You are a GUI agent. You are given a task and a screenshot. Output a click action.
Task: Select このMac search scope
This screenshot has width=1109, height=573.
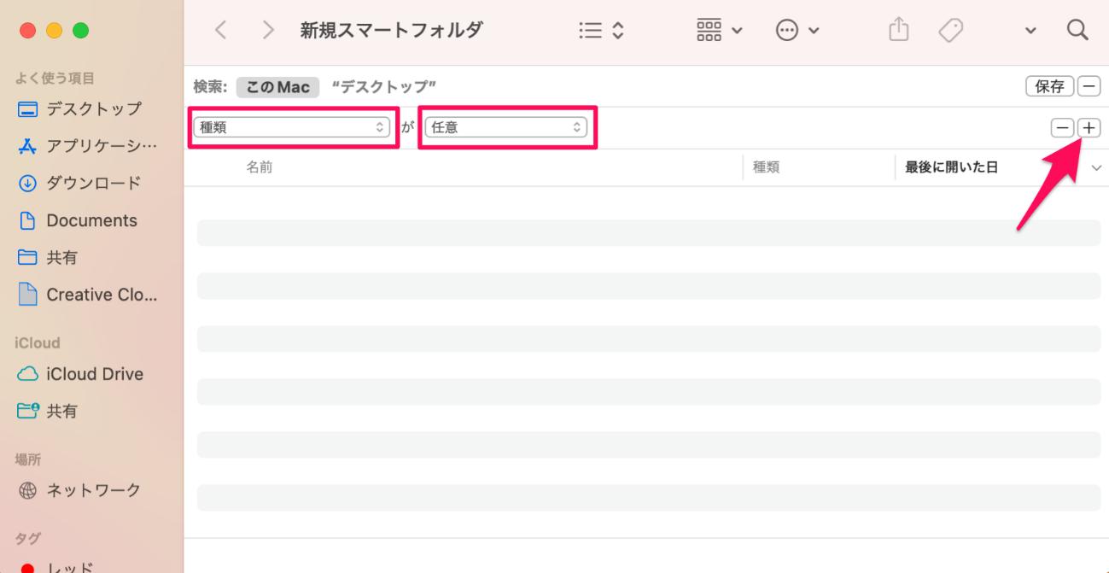[x=277, y=86]
